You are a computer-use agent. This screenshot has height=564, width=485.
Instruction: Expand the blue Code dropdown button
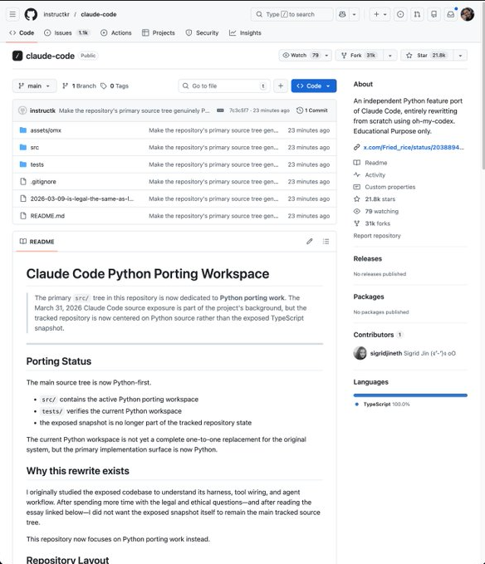click(x=314, y=86)
